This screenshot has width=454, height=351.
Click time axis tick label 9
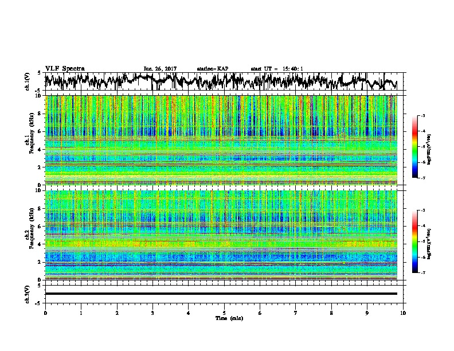coord(367,313)
